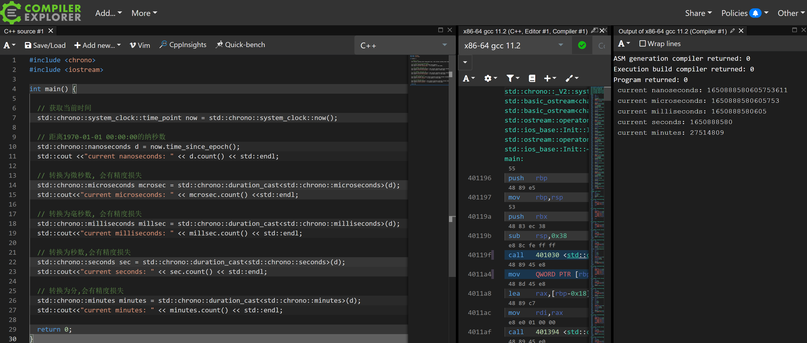Click the Compiler Explorer logo icon

13,12
